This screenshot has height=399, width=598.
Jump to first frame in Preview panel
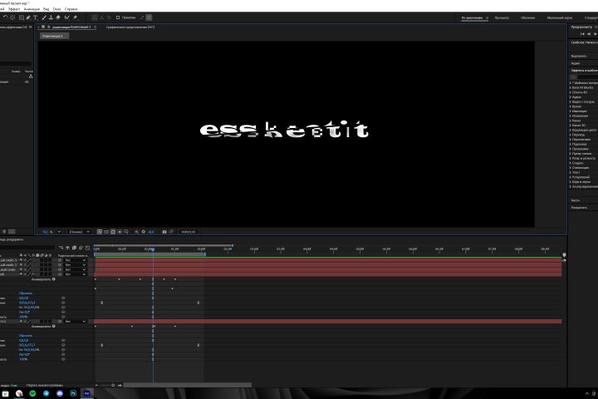tap(582, 34)
